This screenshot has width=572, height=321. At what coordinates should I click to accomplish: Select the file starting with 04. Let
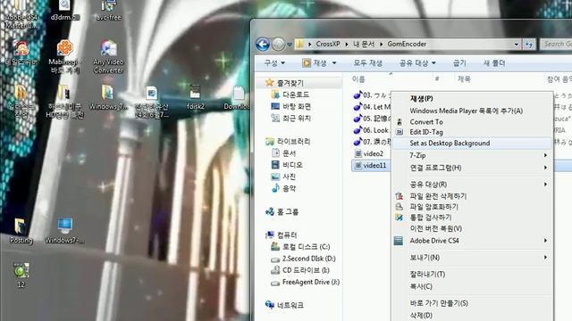point(372,107)
